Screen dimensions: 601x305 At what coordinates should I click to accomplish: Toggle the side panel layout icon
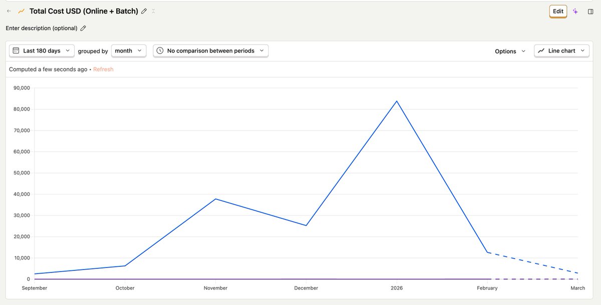(590, 11)
